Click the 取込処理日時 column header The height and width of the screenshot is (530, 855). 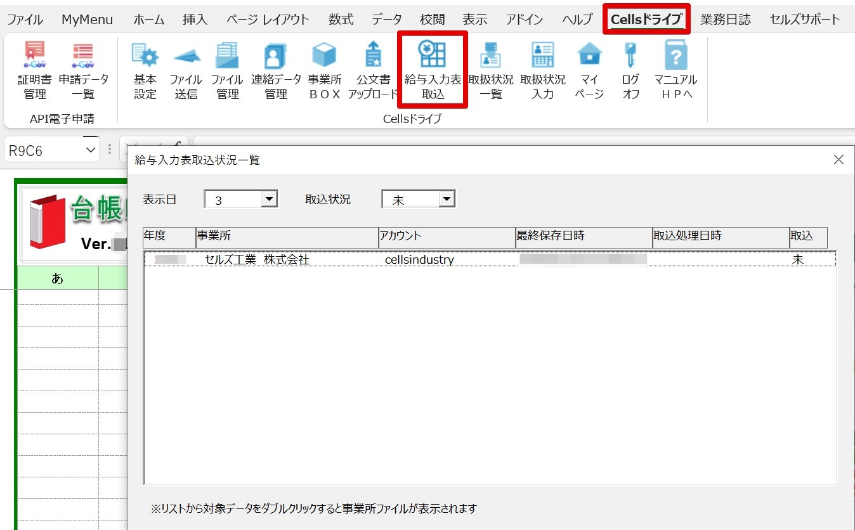pos(721,236)
